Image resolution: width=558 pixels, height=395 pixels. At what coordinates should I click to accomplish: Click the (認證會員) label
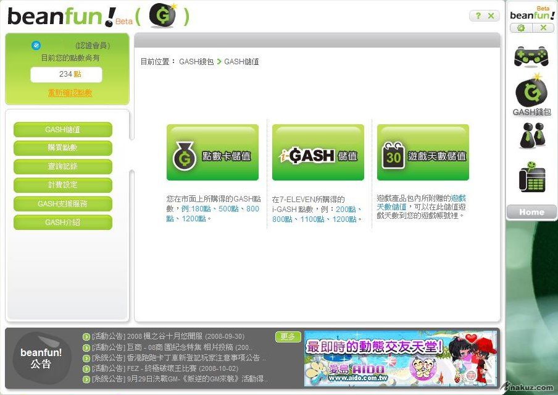tap(93, 45)
